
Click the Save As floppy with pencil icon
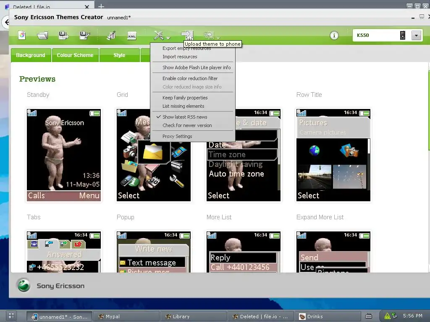pos(84,35)
